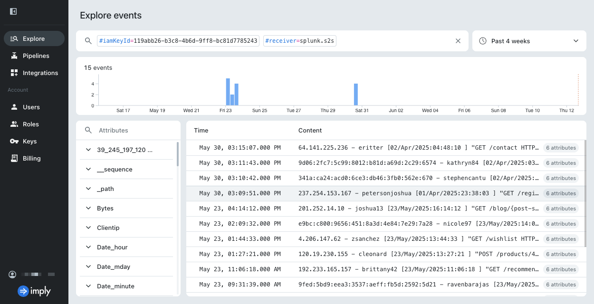Select event at May 23, 01:27:21.000 PM
The width and height of the screenshot is (594, 304).
tap(385, 254)
